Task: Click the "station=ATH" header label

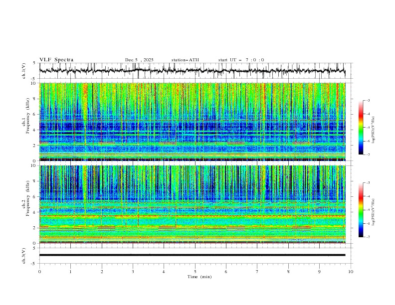Action: click(x=185, y=60)
